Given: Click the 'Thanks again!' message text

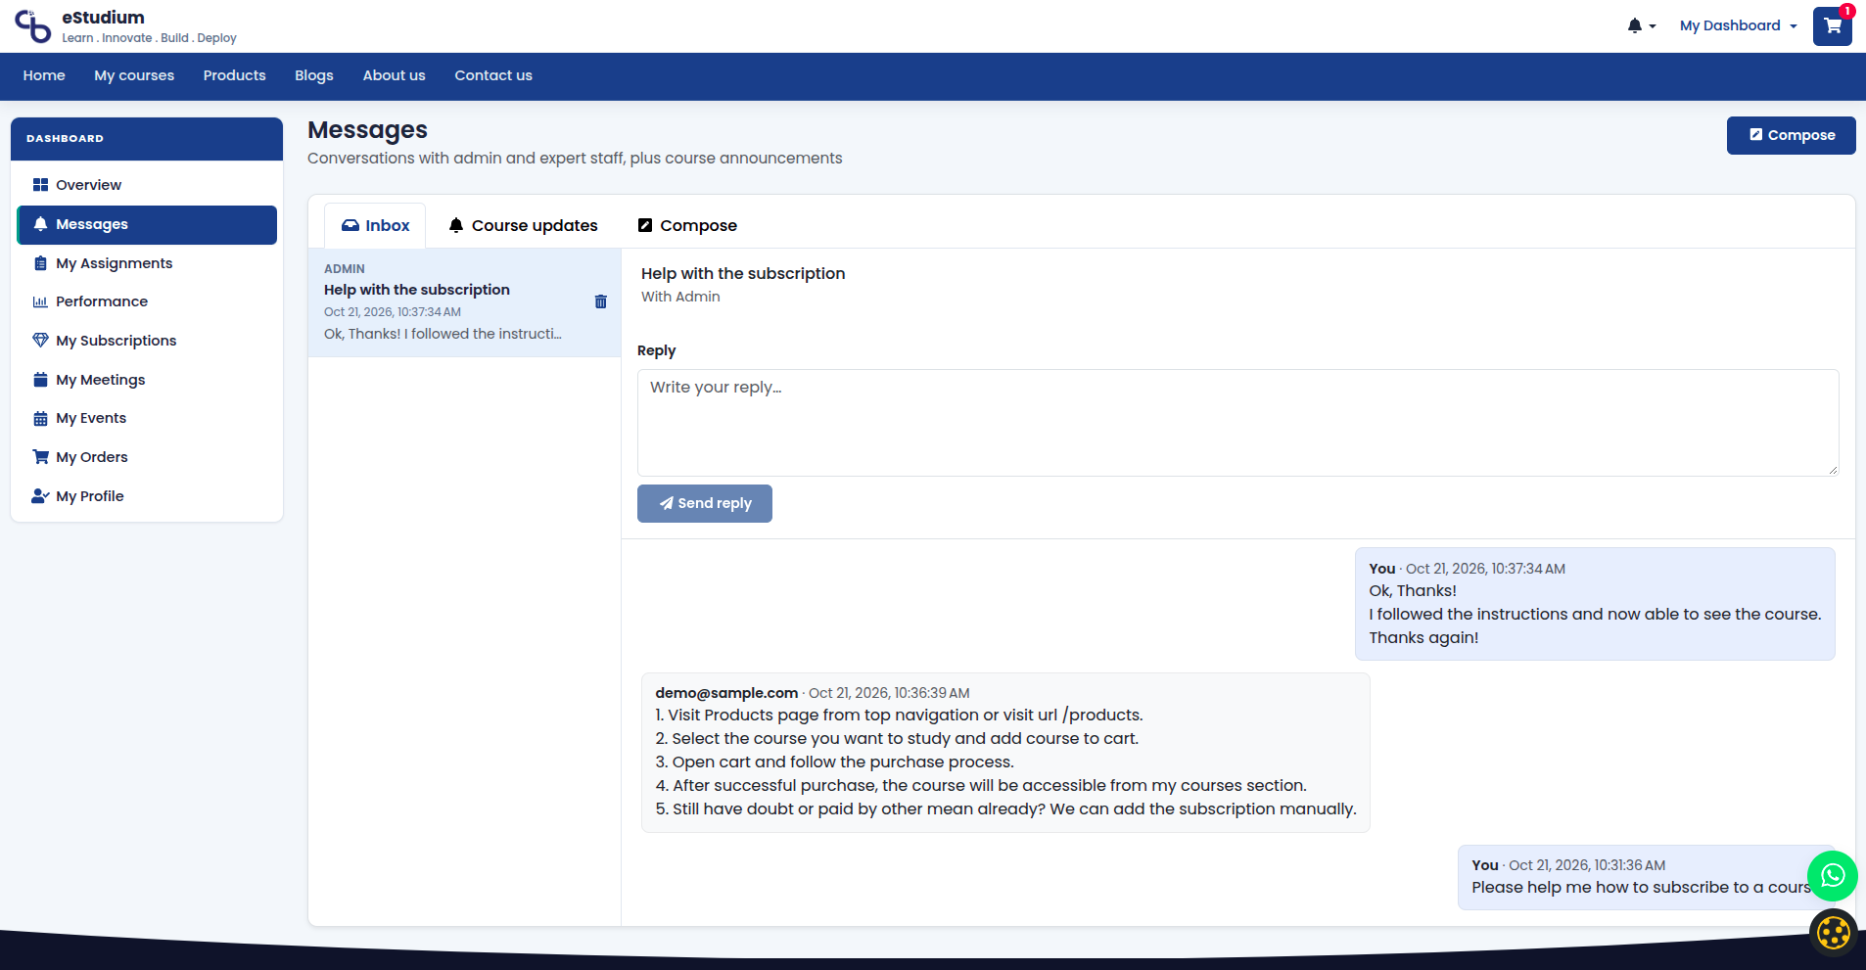Looking at the screenshot, I should (1423, 638).
